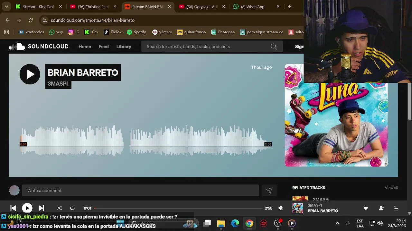View all related tracks
The image size is (412, 231).
tap(391, 188)
